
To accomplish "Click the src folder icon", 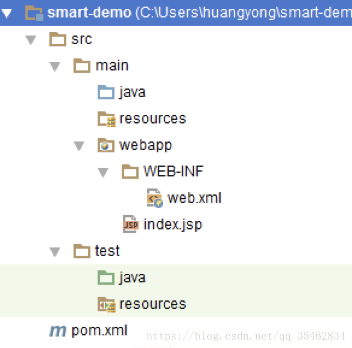I will click(x=58, y=39).
